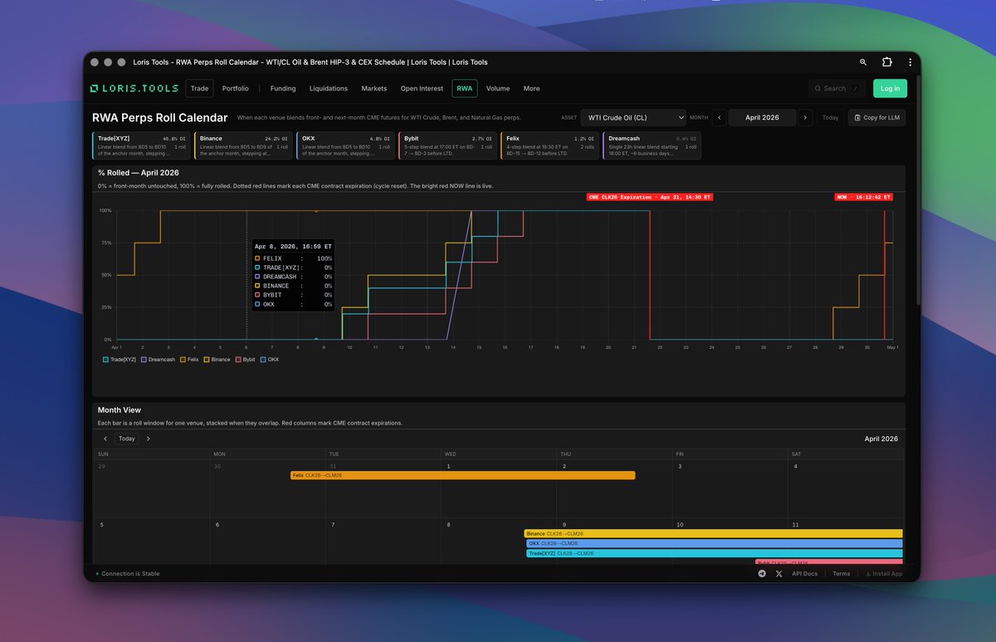Click Today button in Month View

[126, 439]
